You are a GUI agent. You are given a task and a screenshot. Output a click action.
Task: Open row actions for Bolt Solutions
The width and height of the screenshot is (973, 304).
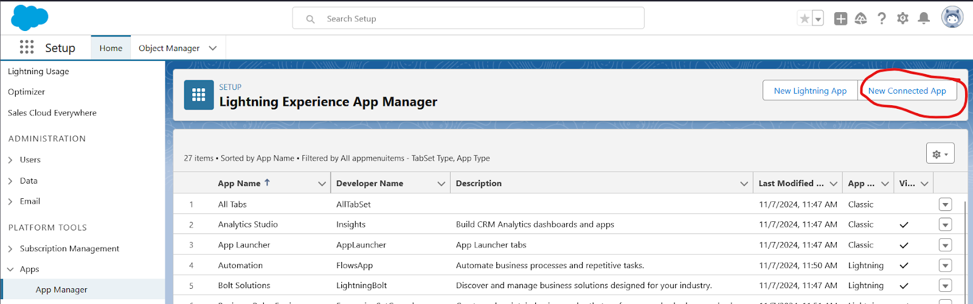pyautogui.click(x=945, y=286)
